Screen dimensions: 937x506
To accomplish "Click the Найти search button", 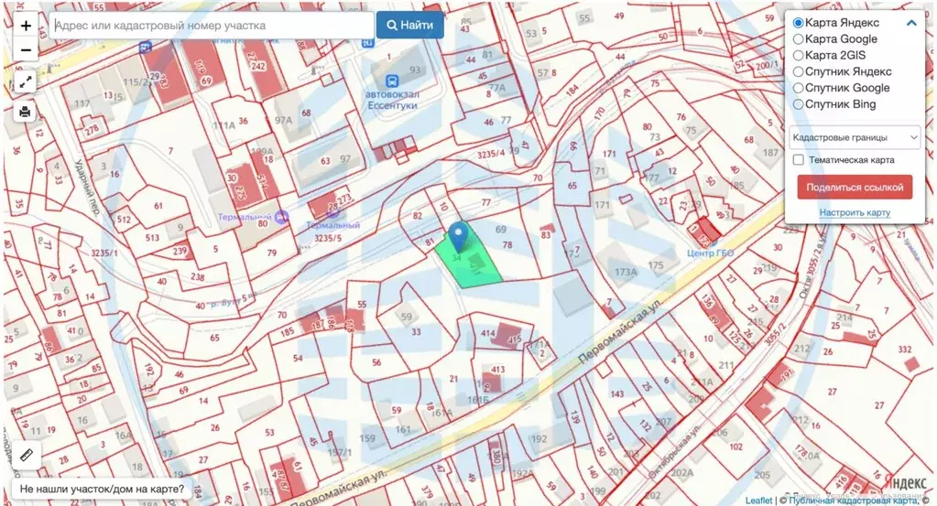I will point(410,25).
